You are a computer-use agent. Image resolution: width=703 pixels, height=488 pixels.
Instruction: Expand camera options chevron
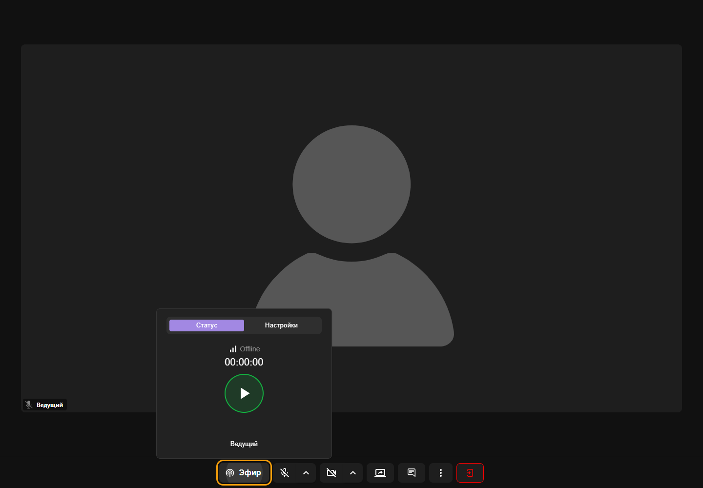[353, 473]
